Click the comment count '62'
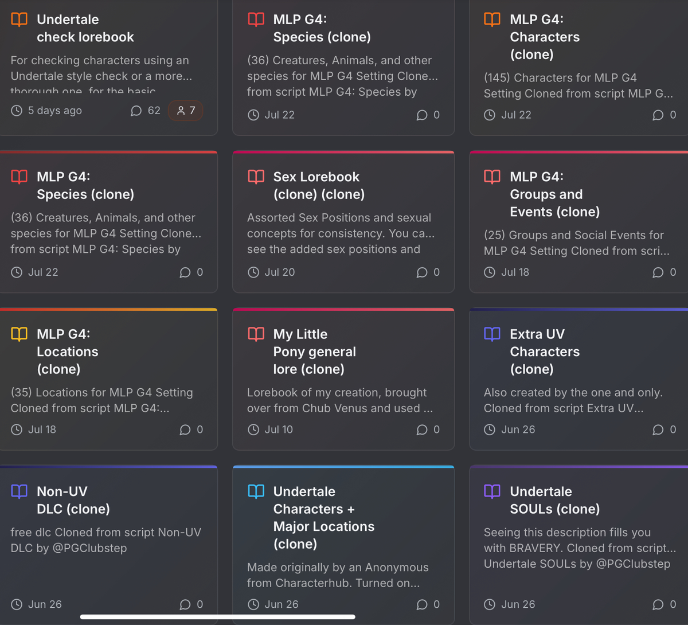Screen dimensions: 688x625 [x=154, y=111]
